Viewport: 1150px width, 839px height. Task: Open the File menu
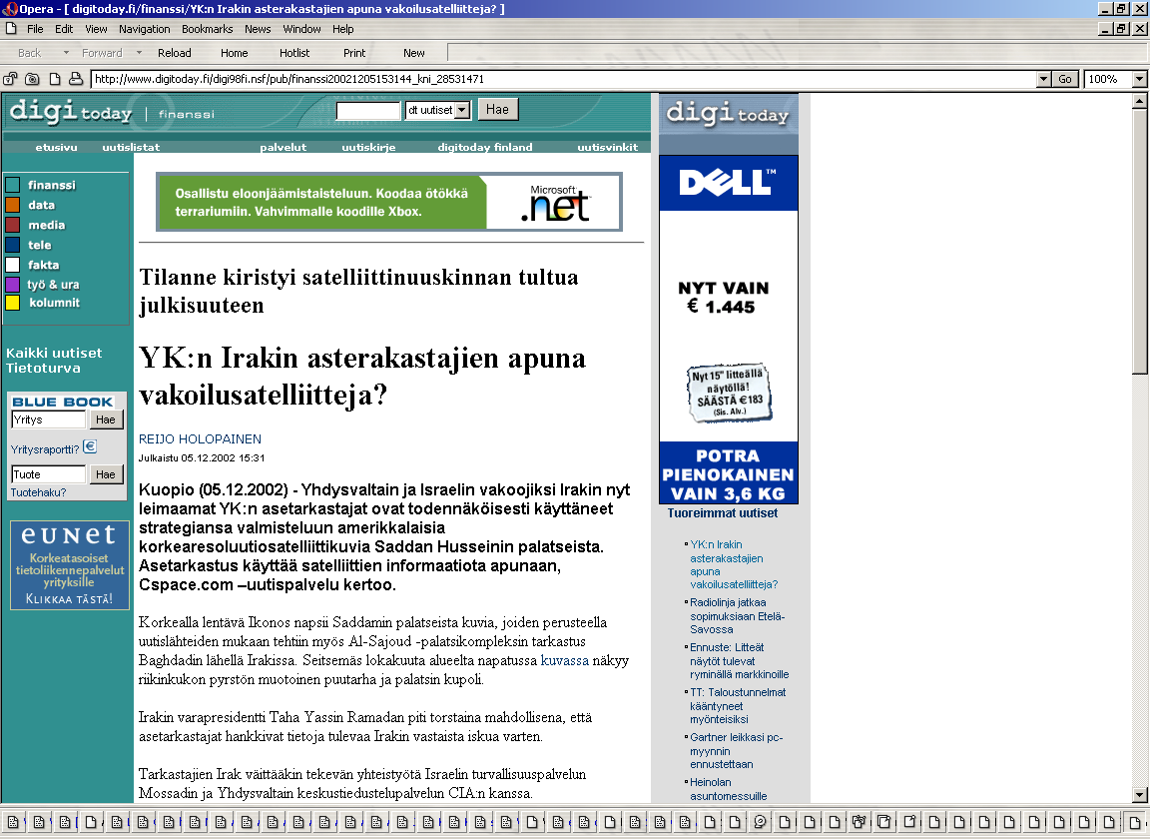coord(35,29)
